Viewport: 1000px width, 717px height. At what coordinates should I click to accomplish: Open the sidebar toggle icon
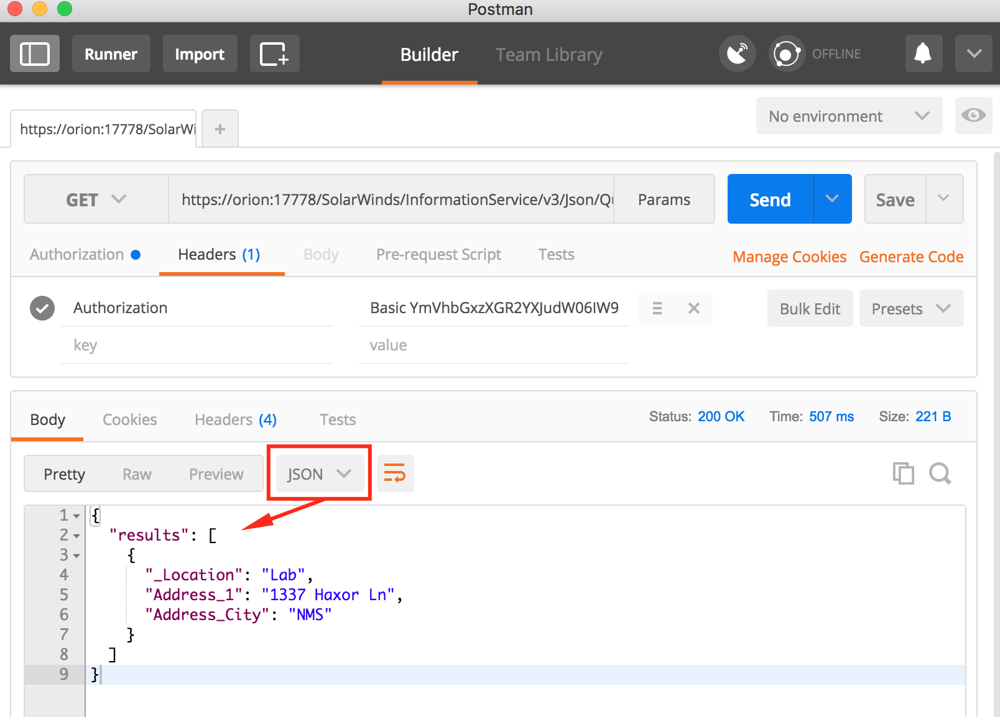tap(34, 53)
